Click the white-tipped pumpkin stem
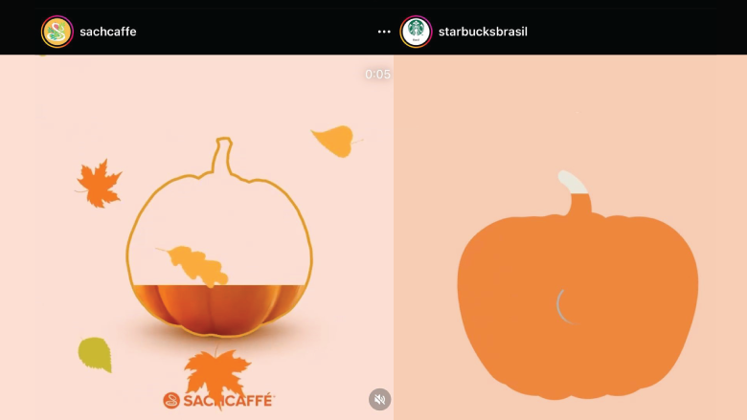The width and height of the screenshot is (747, 420). point(574,183)
